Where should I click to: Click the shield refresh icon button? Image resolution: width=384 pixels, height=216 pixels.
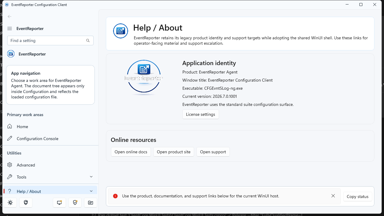pos(26,203)
